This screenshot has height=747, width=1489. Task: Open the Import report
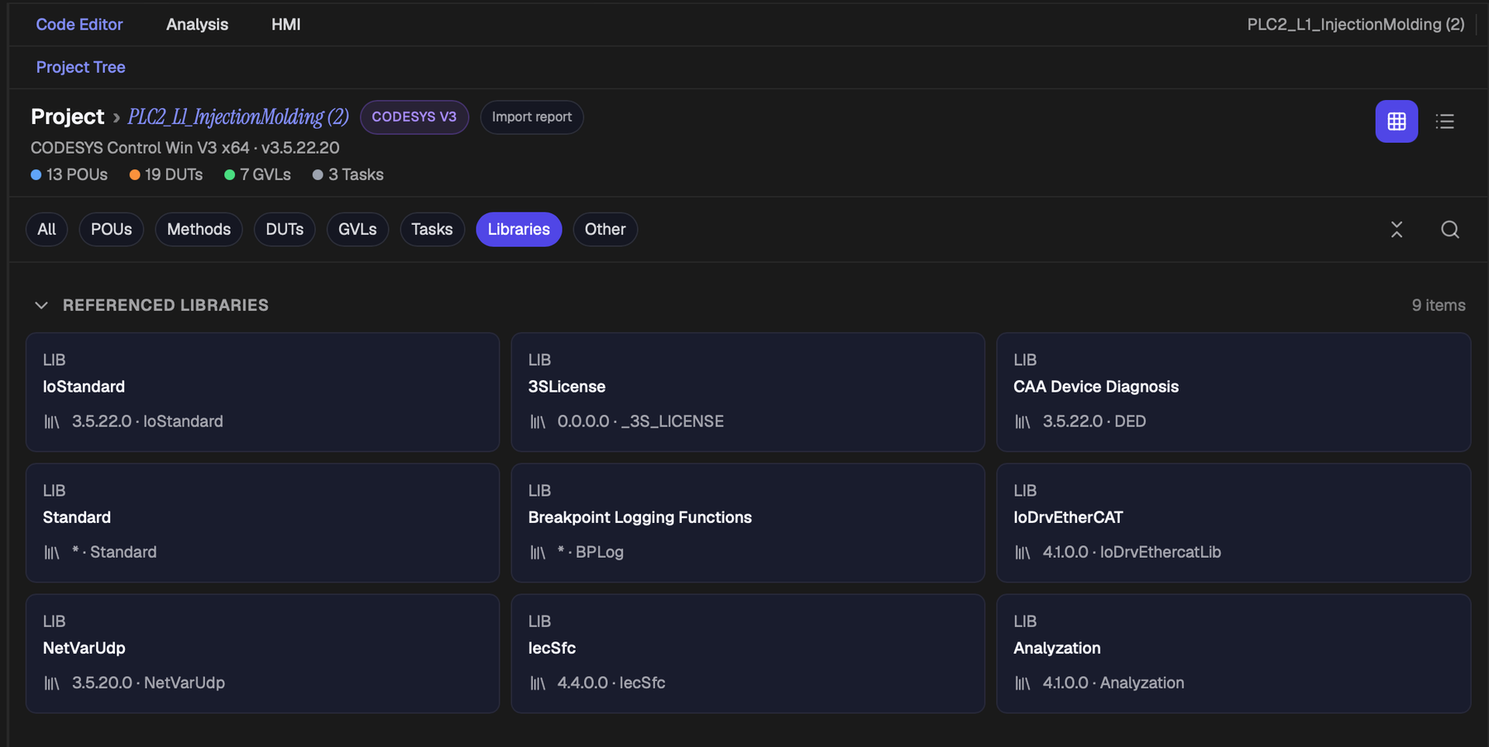(x=532, y=117)
